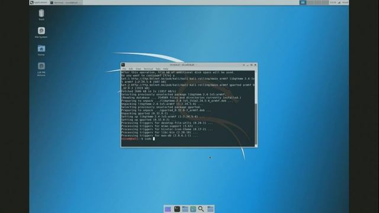Launch Terminal from the bottom dock
This screenshot has width=379, height=213.
(177, 209)
